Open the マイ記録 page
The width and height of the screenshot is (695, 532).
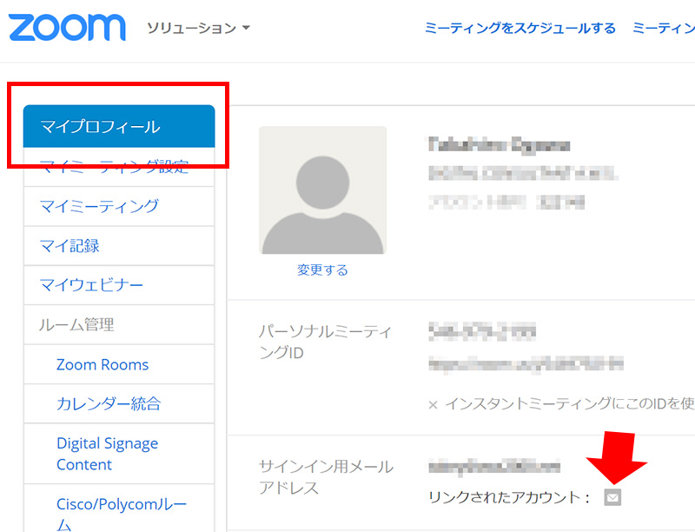[x=69, y=246]
